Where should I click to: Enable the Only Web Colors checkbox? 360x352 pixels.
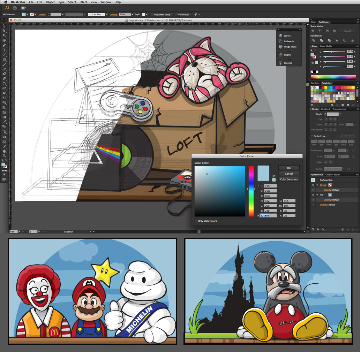point(196,221)
